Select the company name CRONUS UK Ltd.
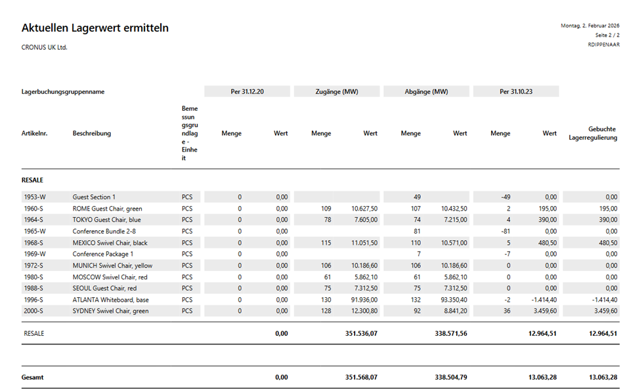625x389 pixels. [44, 47]
